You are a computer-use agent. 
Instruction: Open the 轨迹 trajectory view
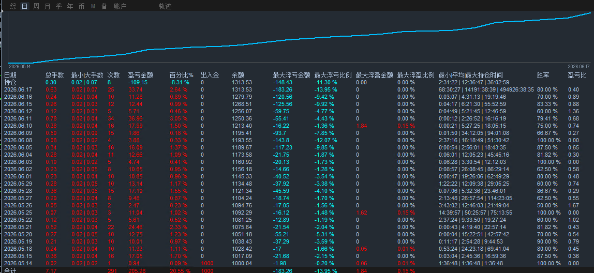click(165, 6)
